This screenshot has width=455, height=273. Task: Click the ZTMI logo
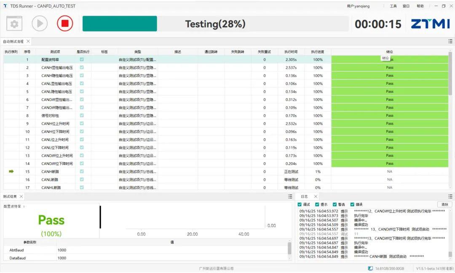click(x=431, y=23)
